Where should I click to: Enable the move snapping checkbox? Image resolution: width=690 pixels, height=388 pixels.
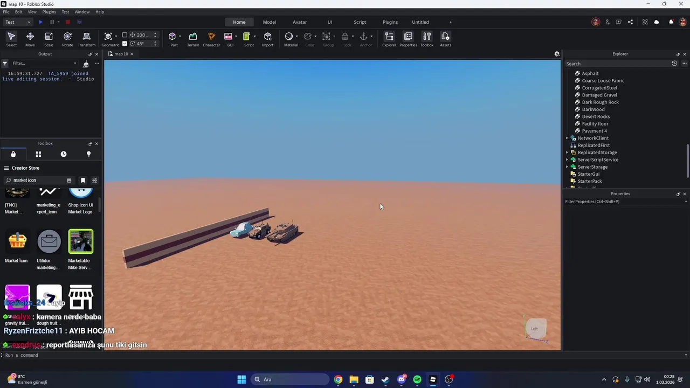(125, 35)
